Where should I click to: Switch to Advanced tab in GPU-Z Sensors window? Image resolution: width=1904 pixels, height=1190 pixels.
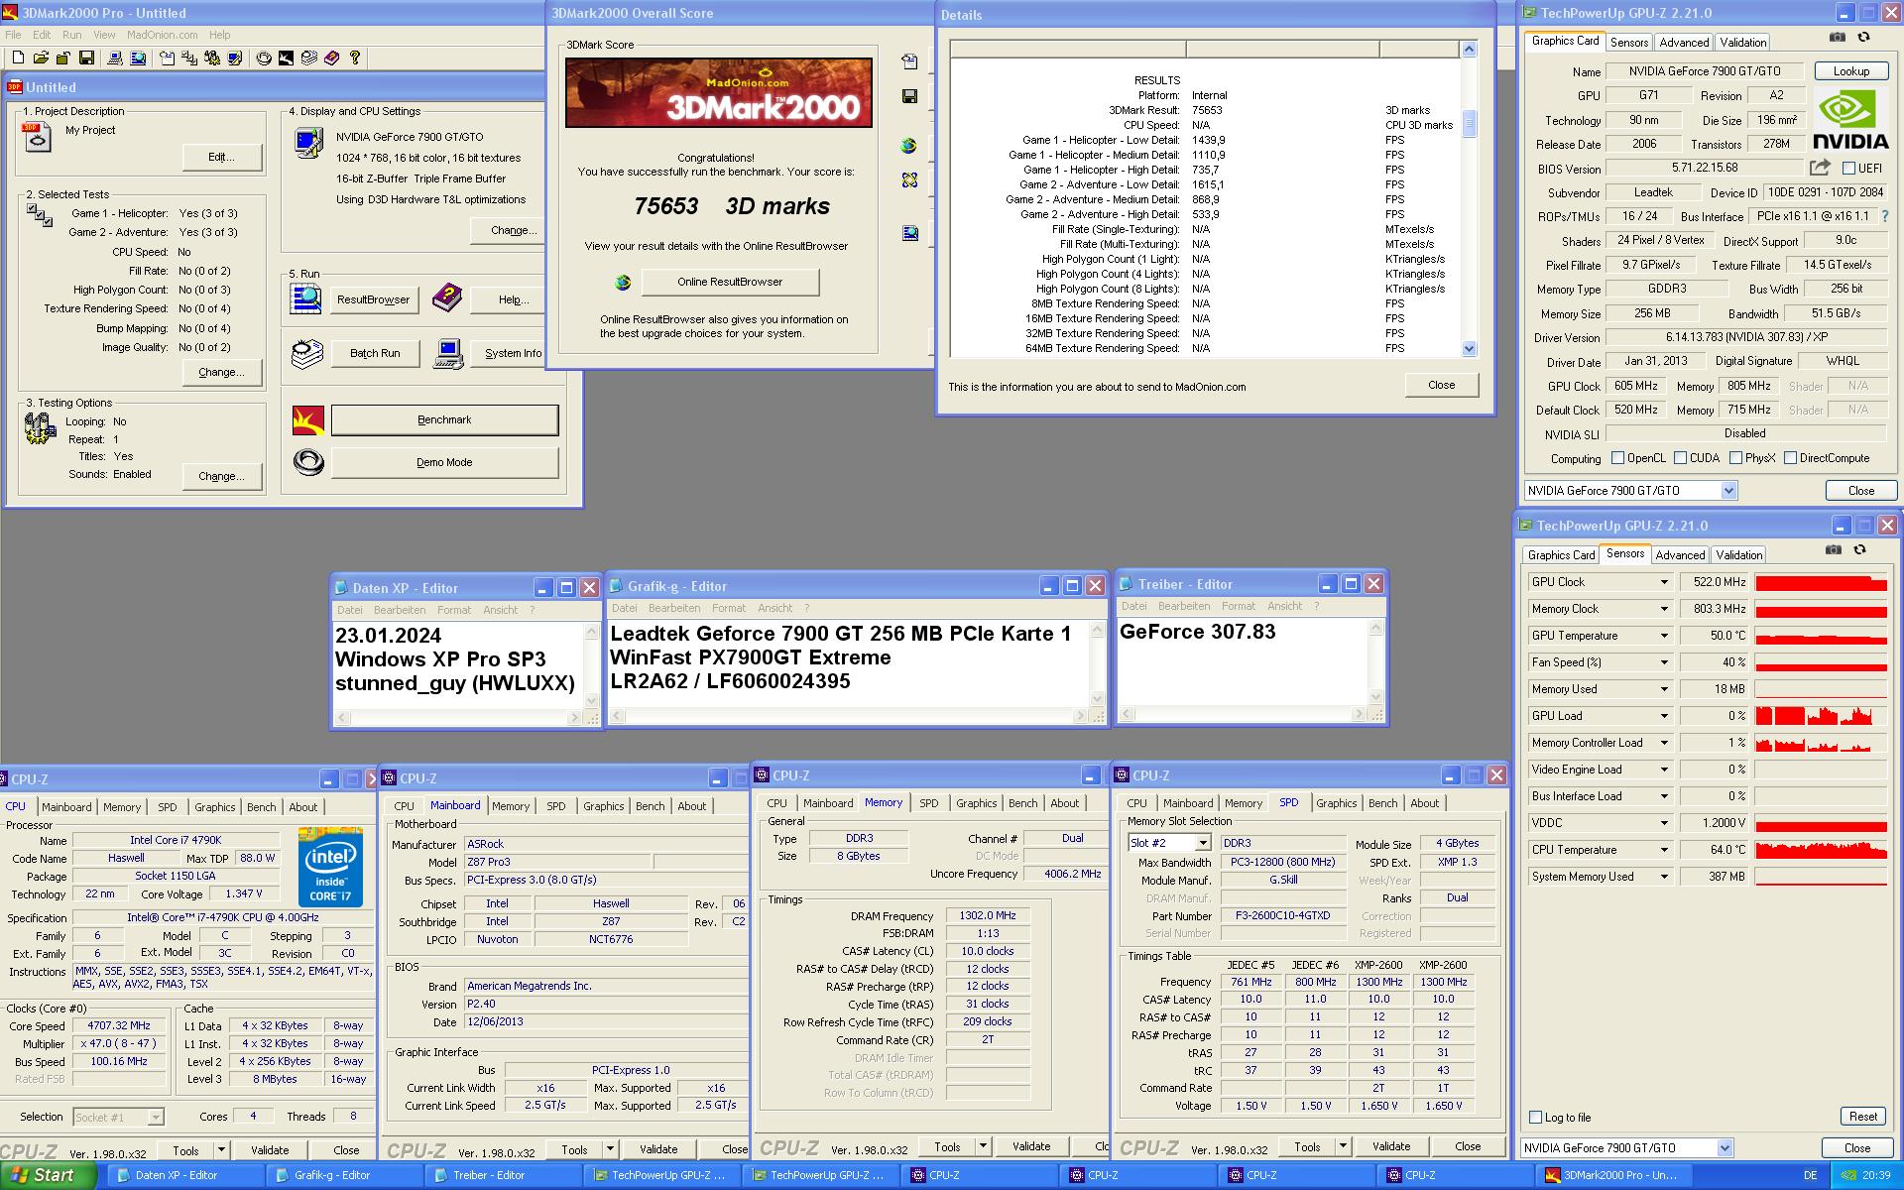click(1680, 555)
